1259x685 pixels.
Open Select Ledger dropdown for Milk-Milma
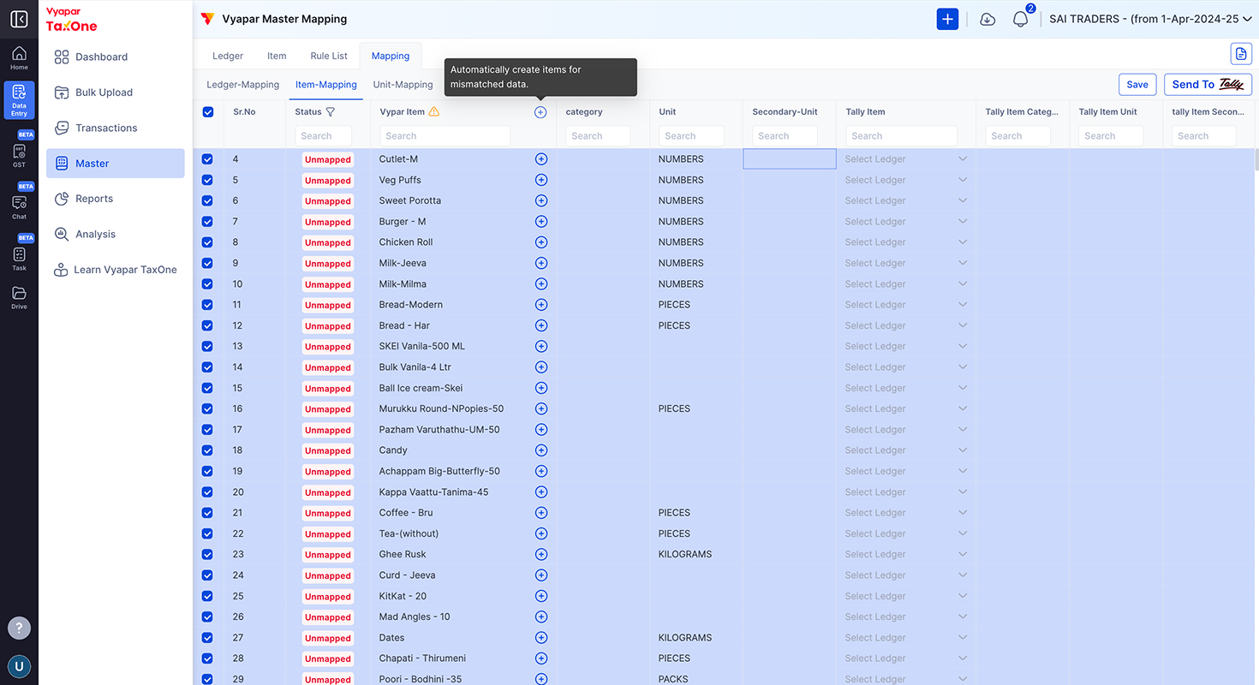(906, 284)
